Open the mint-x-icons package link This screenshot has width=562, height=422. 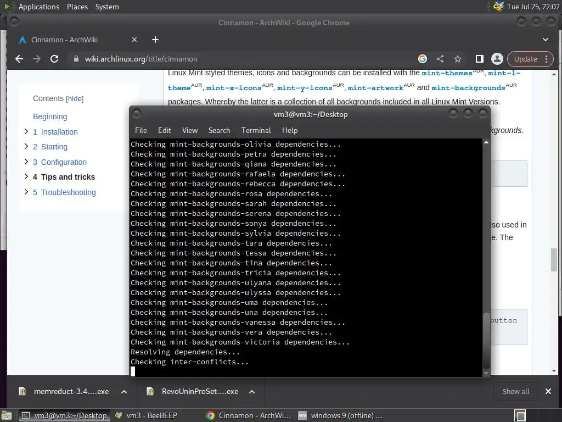pos(234,88)
